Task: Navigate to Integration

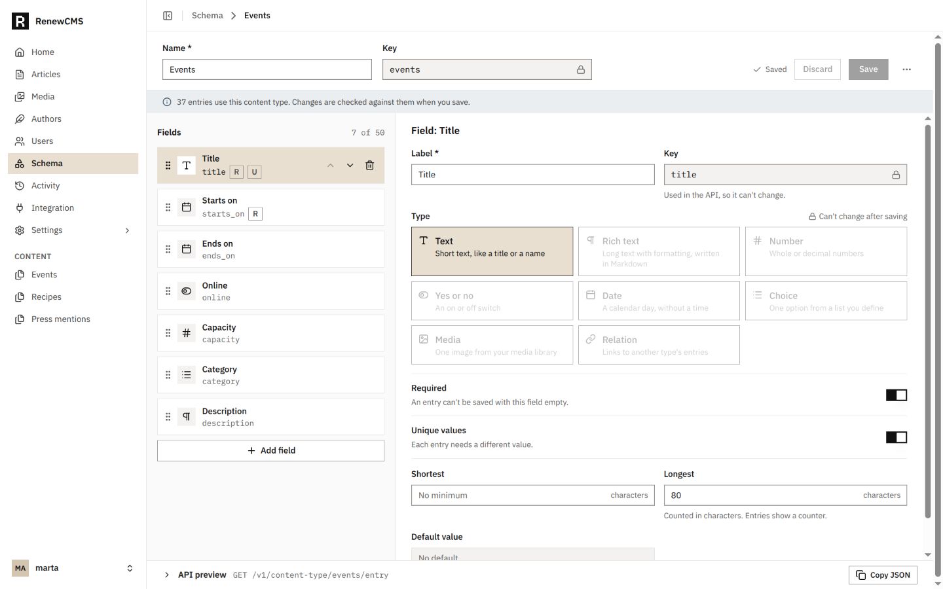Action: click(x=73, y=208)
